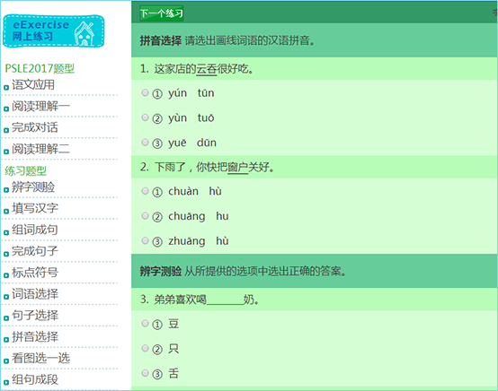Click the bullet icon beside 组句成段
This screenshot has height=391, width=498.
point(6,382)
